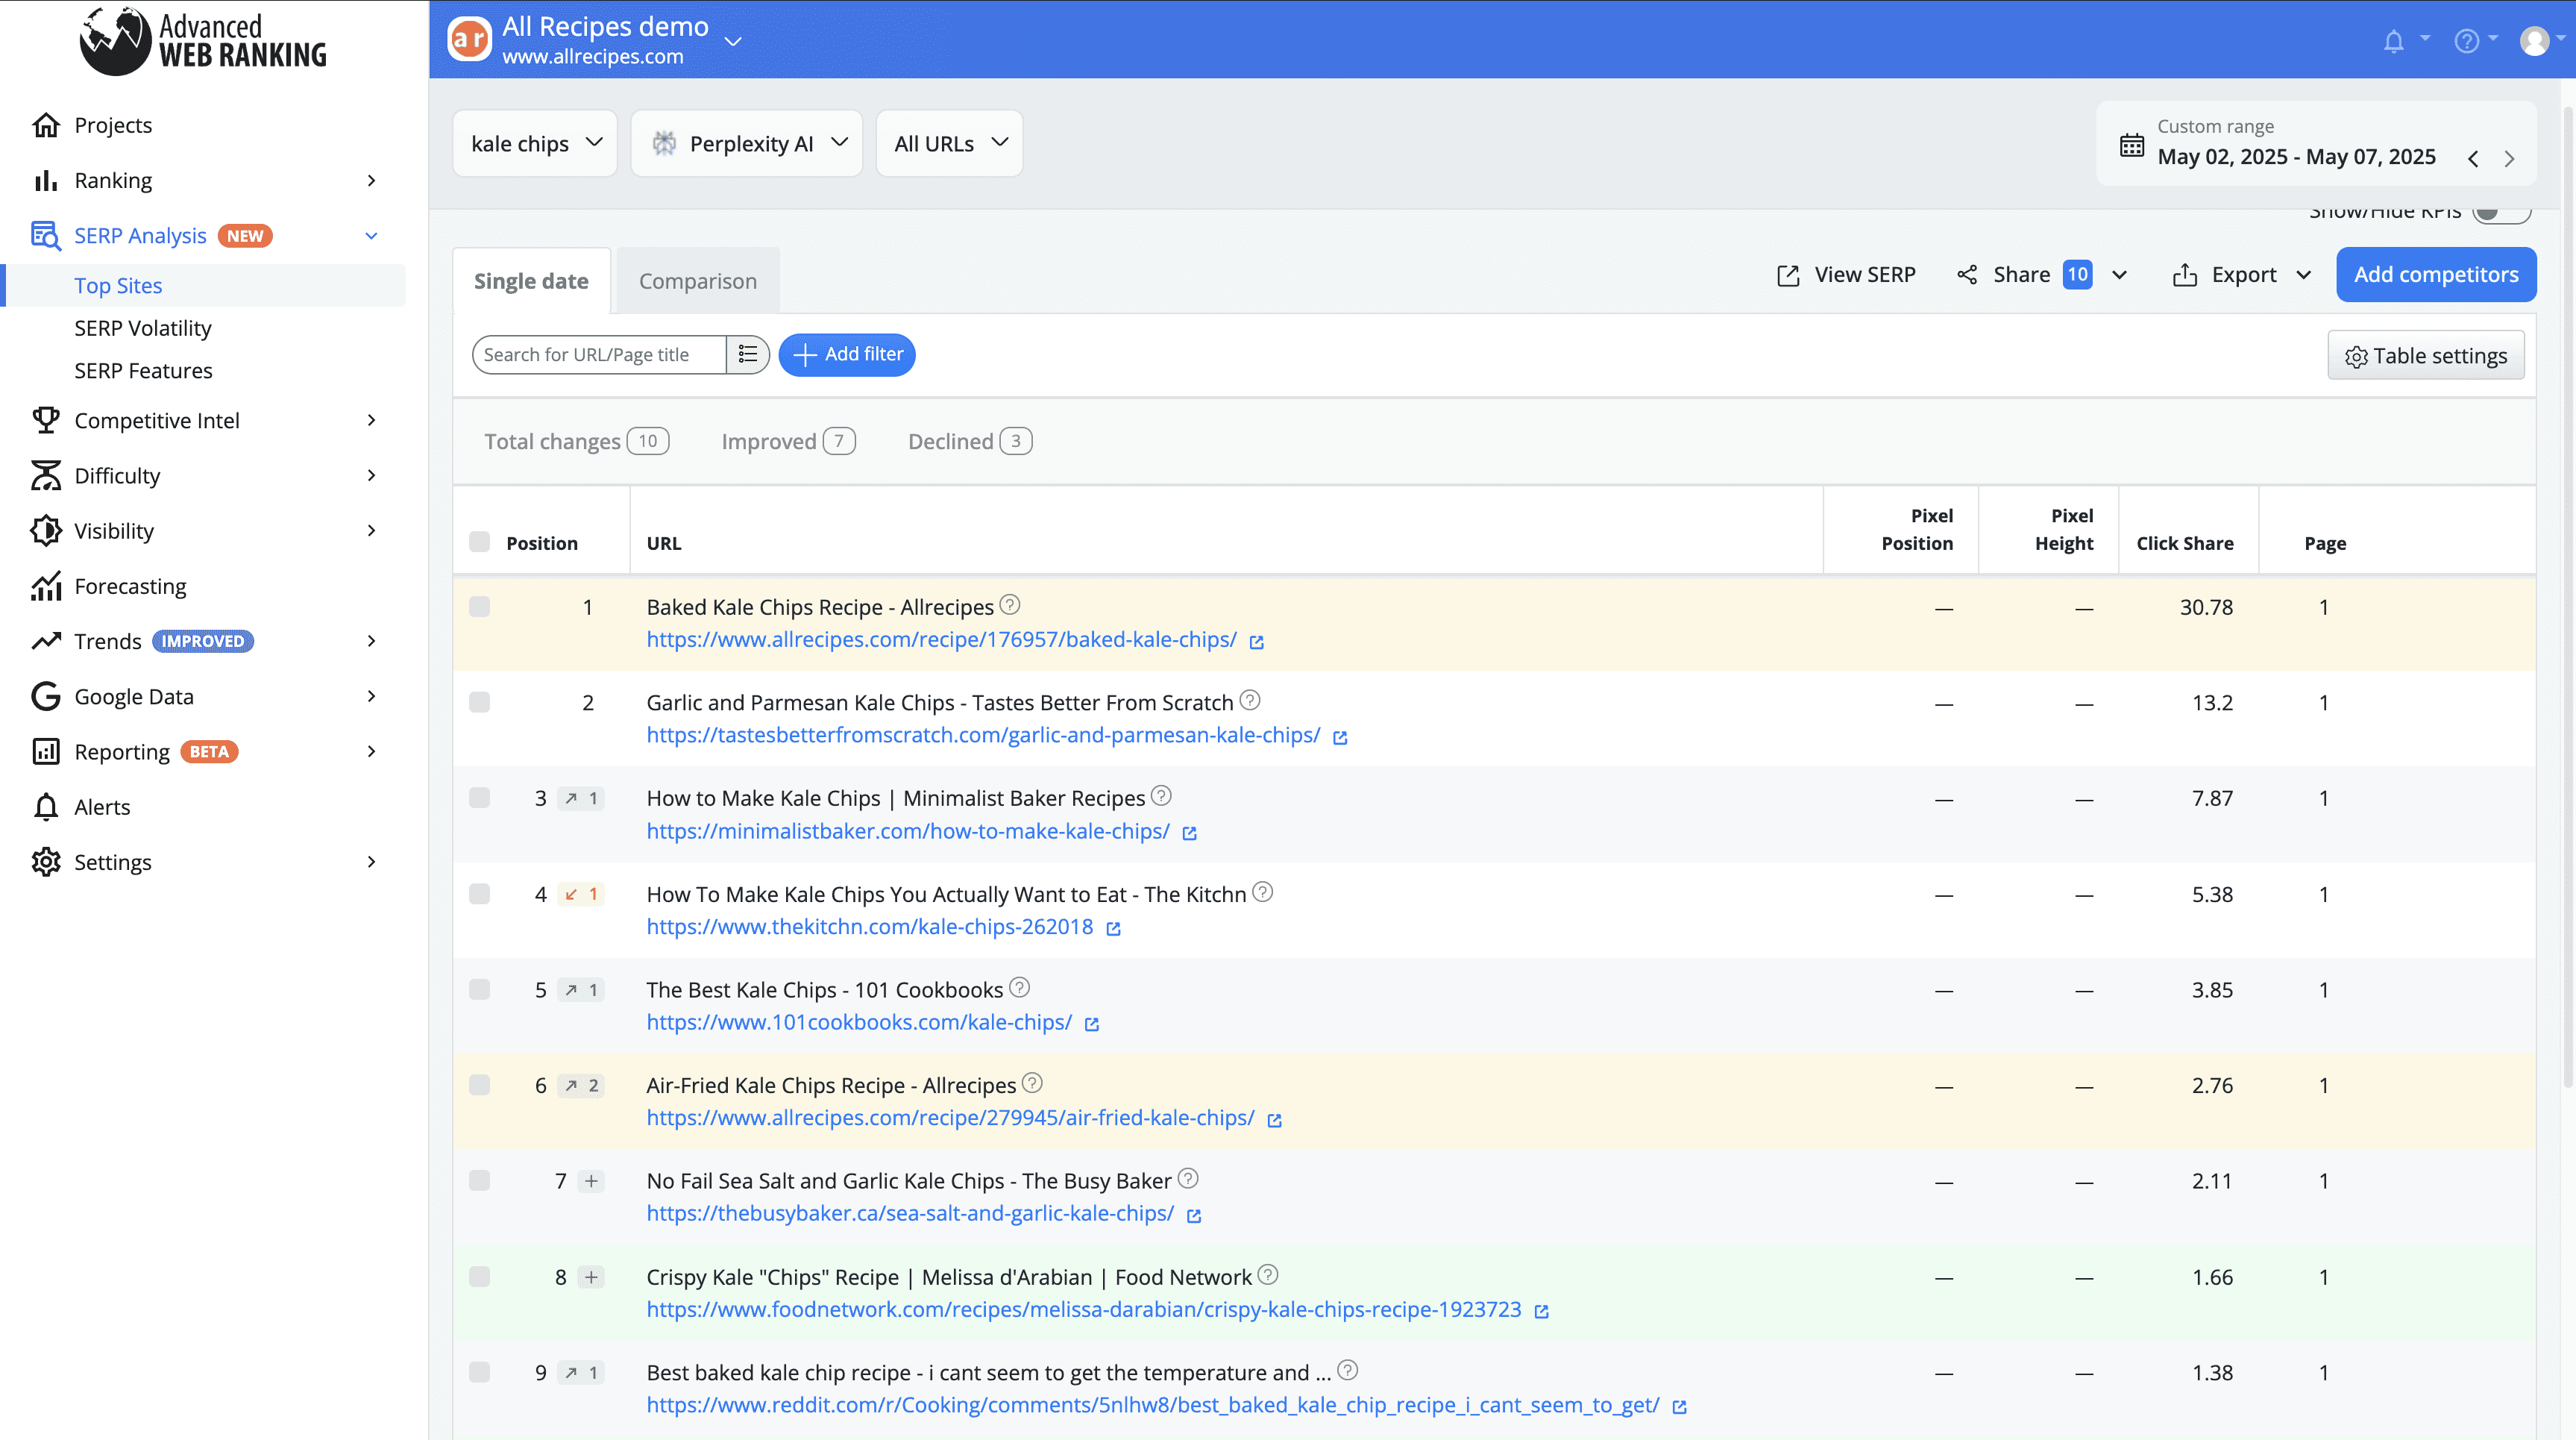
Task: Open Alerts in sidebar
Action: point(102,807)
